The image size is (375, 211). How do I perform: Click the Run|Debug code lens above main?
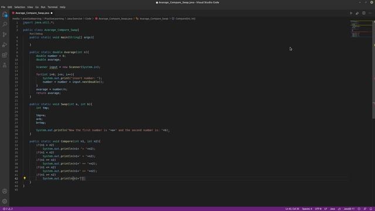click(x=36, y=34)
